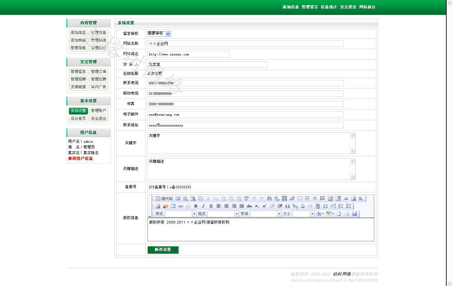Open 网站前台 in top navigation
Viewport: 452px width, 286px height.
[x=367, y=7]
